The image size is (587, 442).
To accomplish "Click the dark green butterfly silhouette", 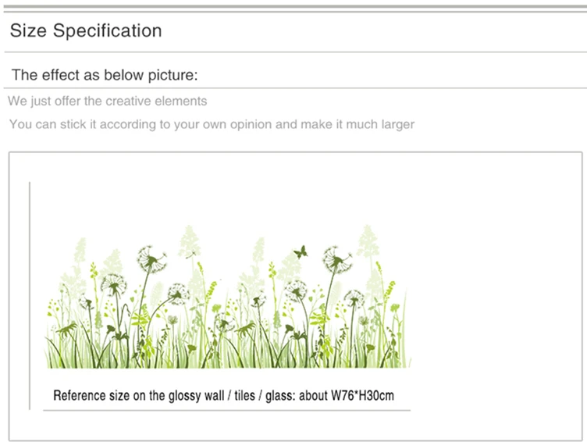I will point(301,252).
